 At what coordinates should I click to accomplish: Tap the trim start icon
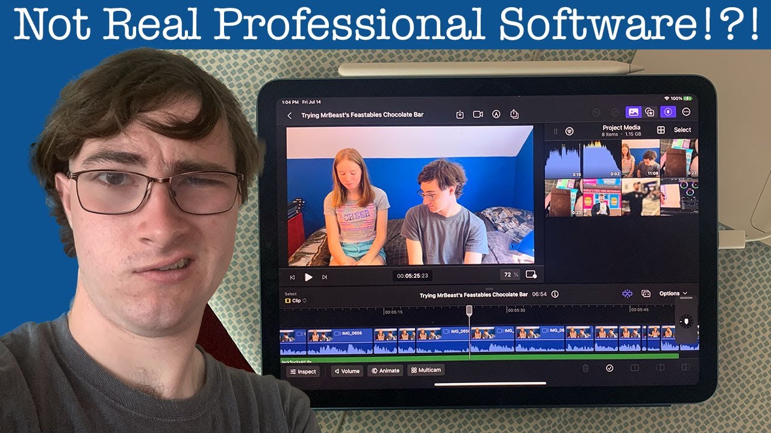click(660, 367)
